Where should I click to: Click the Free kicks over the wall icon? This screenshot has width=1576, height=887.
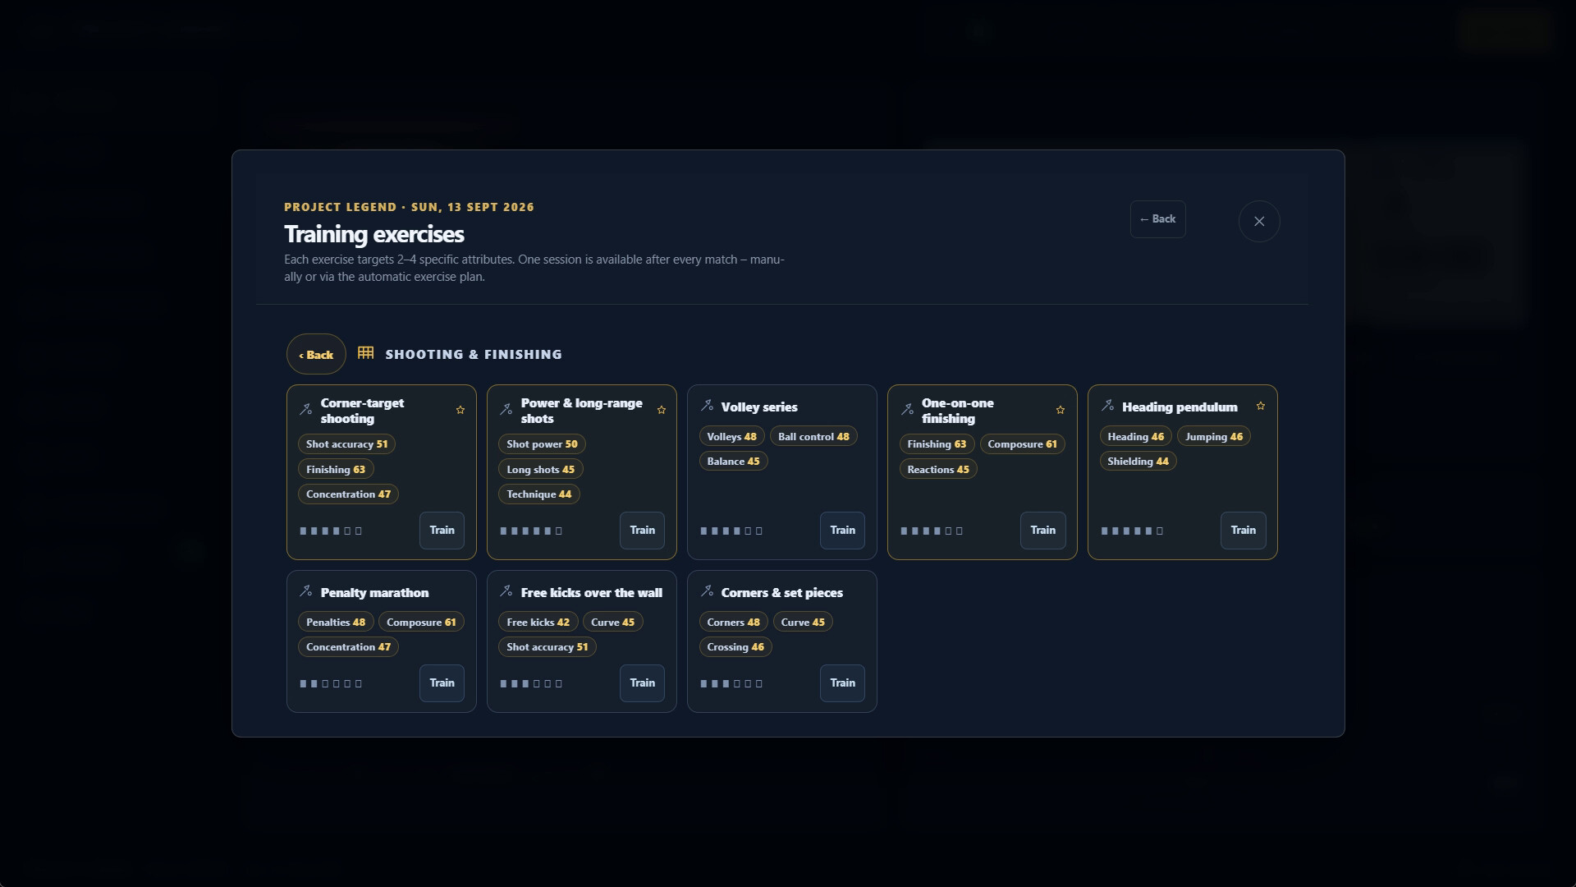click(506, 591)
